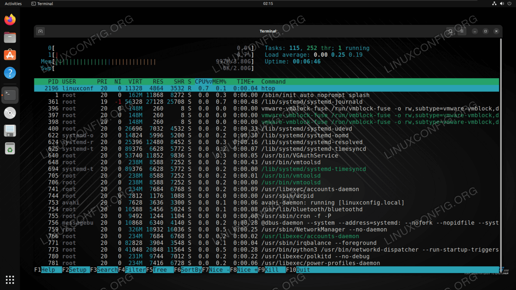
Task: Select the accounts-daemon row PID 741
Action: click(267, 189)
